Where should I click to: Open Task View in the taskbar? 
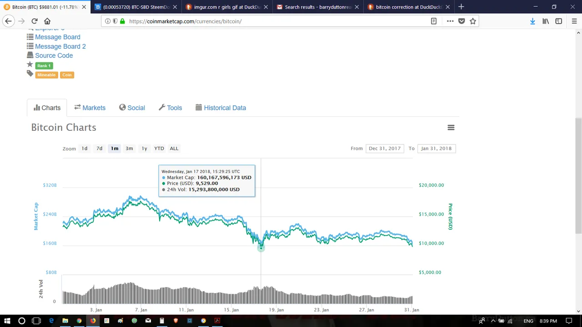click(36, 321)
